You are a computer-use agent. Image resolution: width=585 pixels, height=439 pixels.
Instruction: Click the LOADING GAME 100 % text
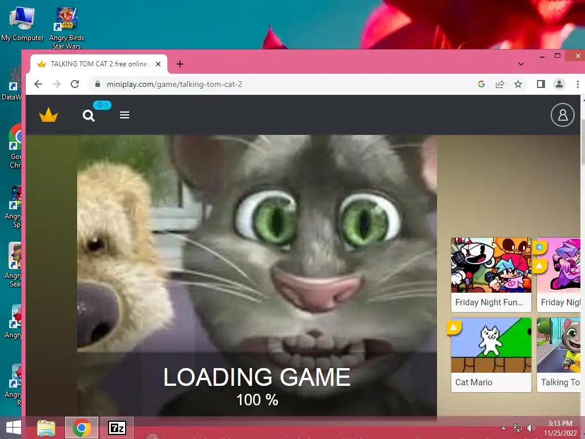click(x=257, y=387)
